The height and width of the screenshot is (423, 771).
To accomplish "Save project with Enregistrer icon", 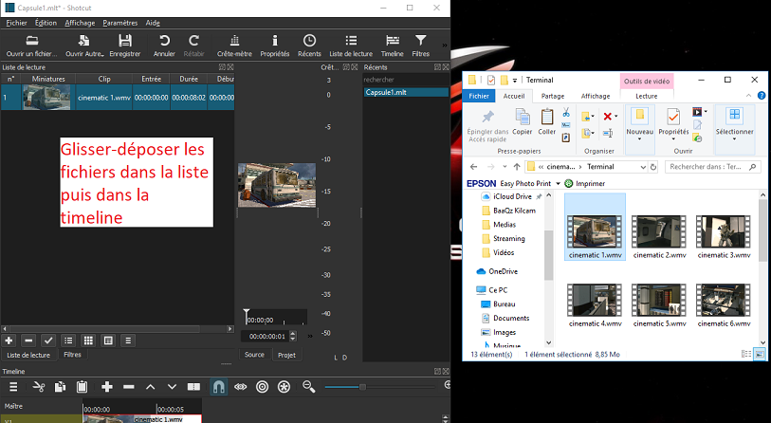I will tap(125, 46).
